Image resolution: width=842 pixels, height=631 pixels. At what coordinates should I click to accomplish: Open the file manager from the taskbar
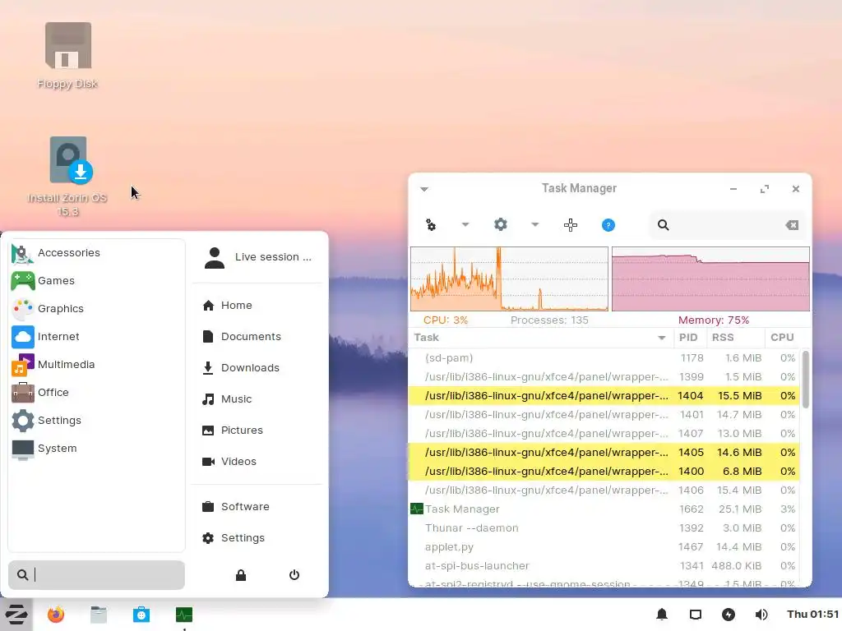point(99,615)
